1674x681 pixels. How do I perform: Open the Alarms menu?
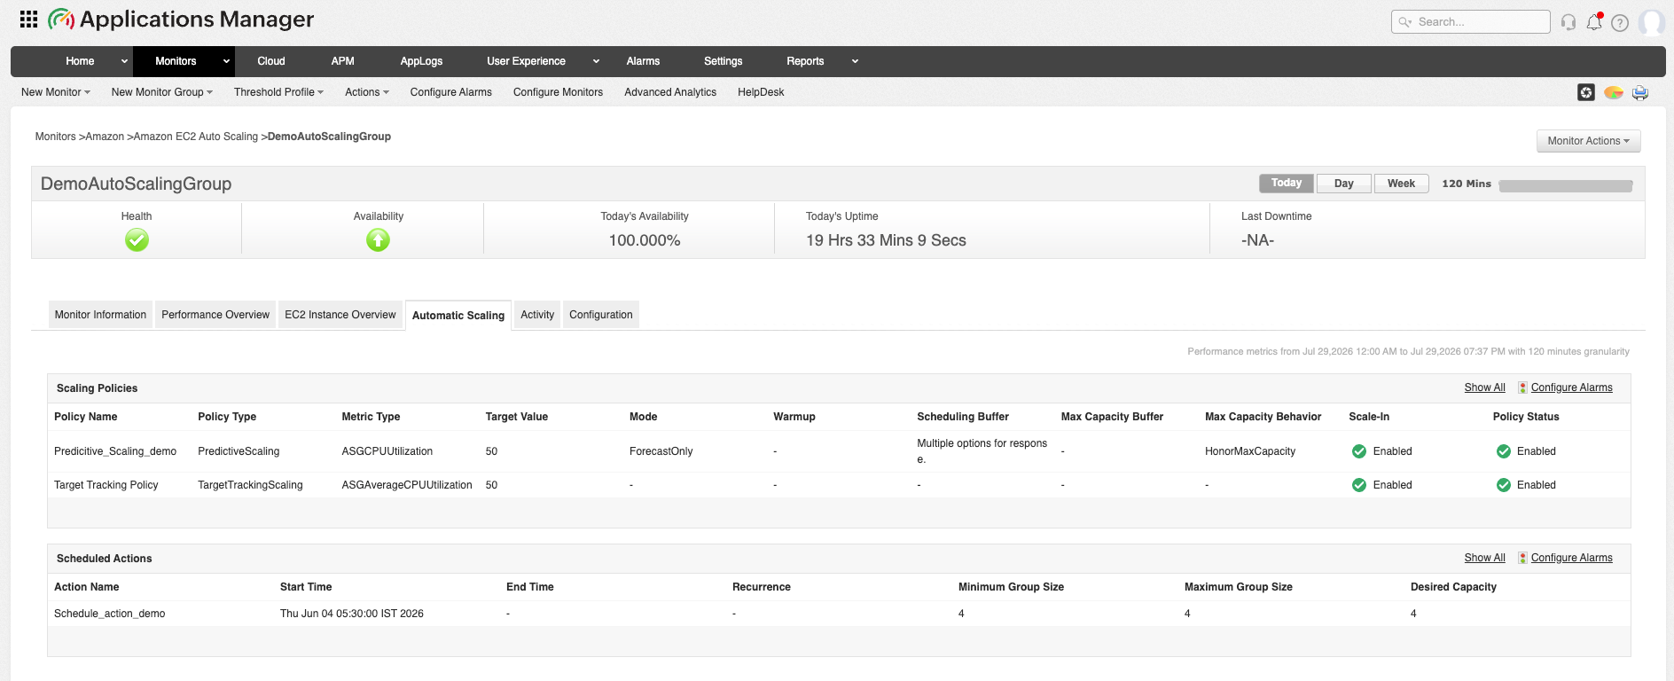(x=643, y=61)
